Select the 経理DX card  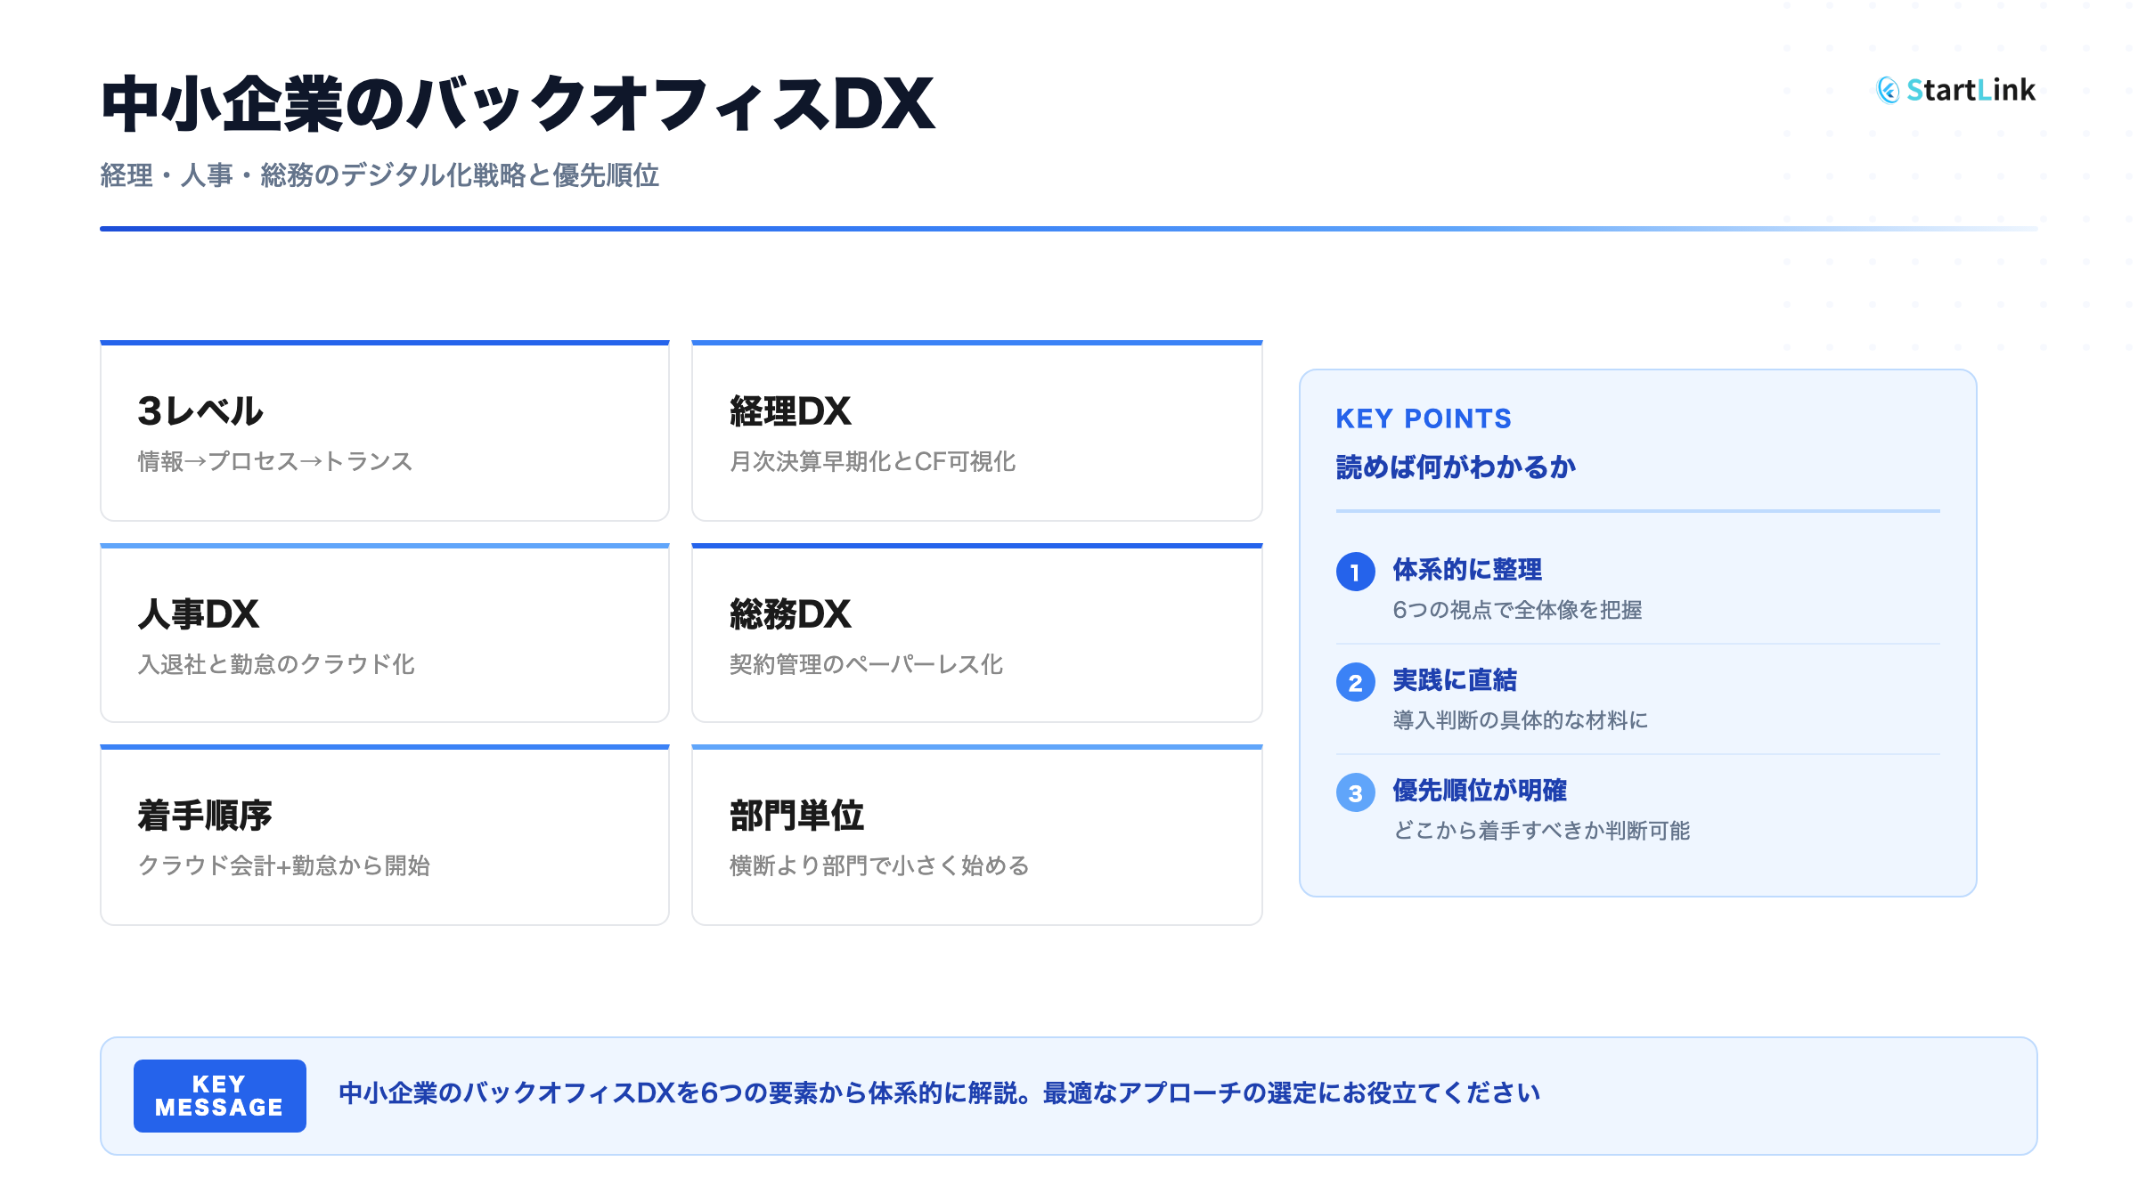tap(976, 432)
